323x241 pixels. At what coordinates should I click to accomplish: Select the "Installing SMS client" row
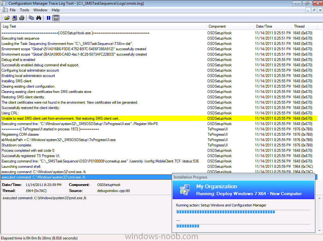tap(159, 81)
